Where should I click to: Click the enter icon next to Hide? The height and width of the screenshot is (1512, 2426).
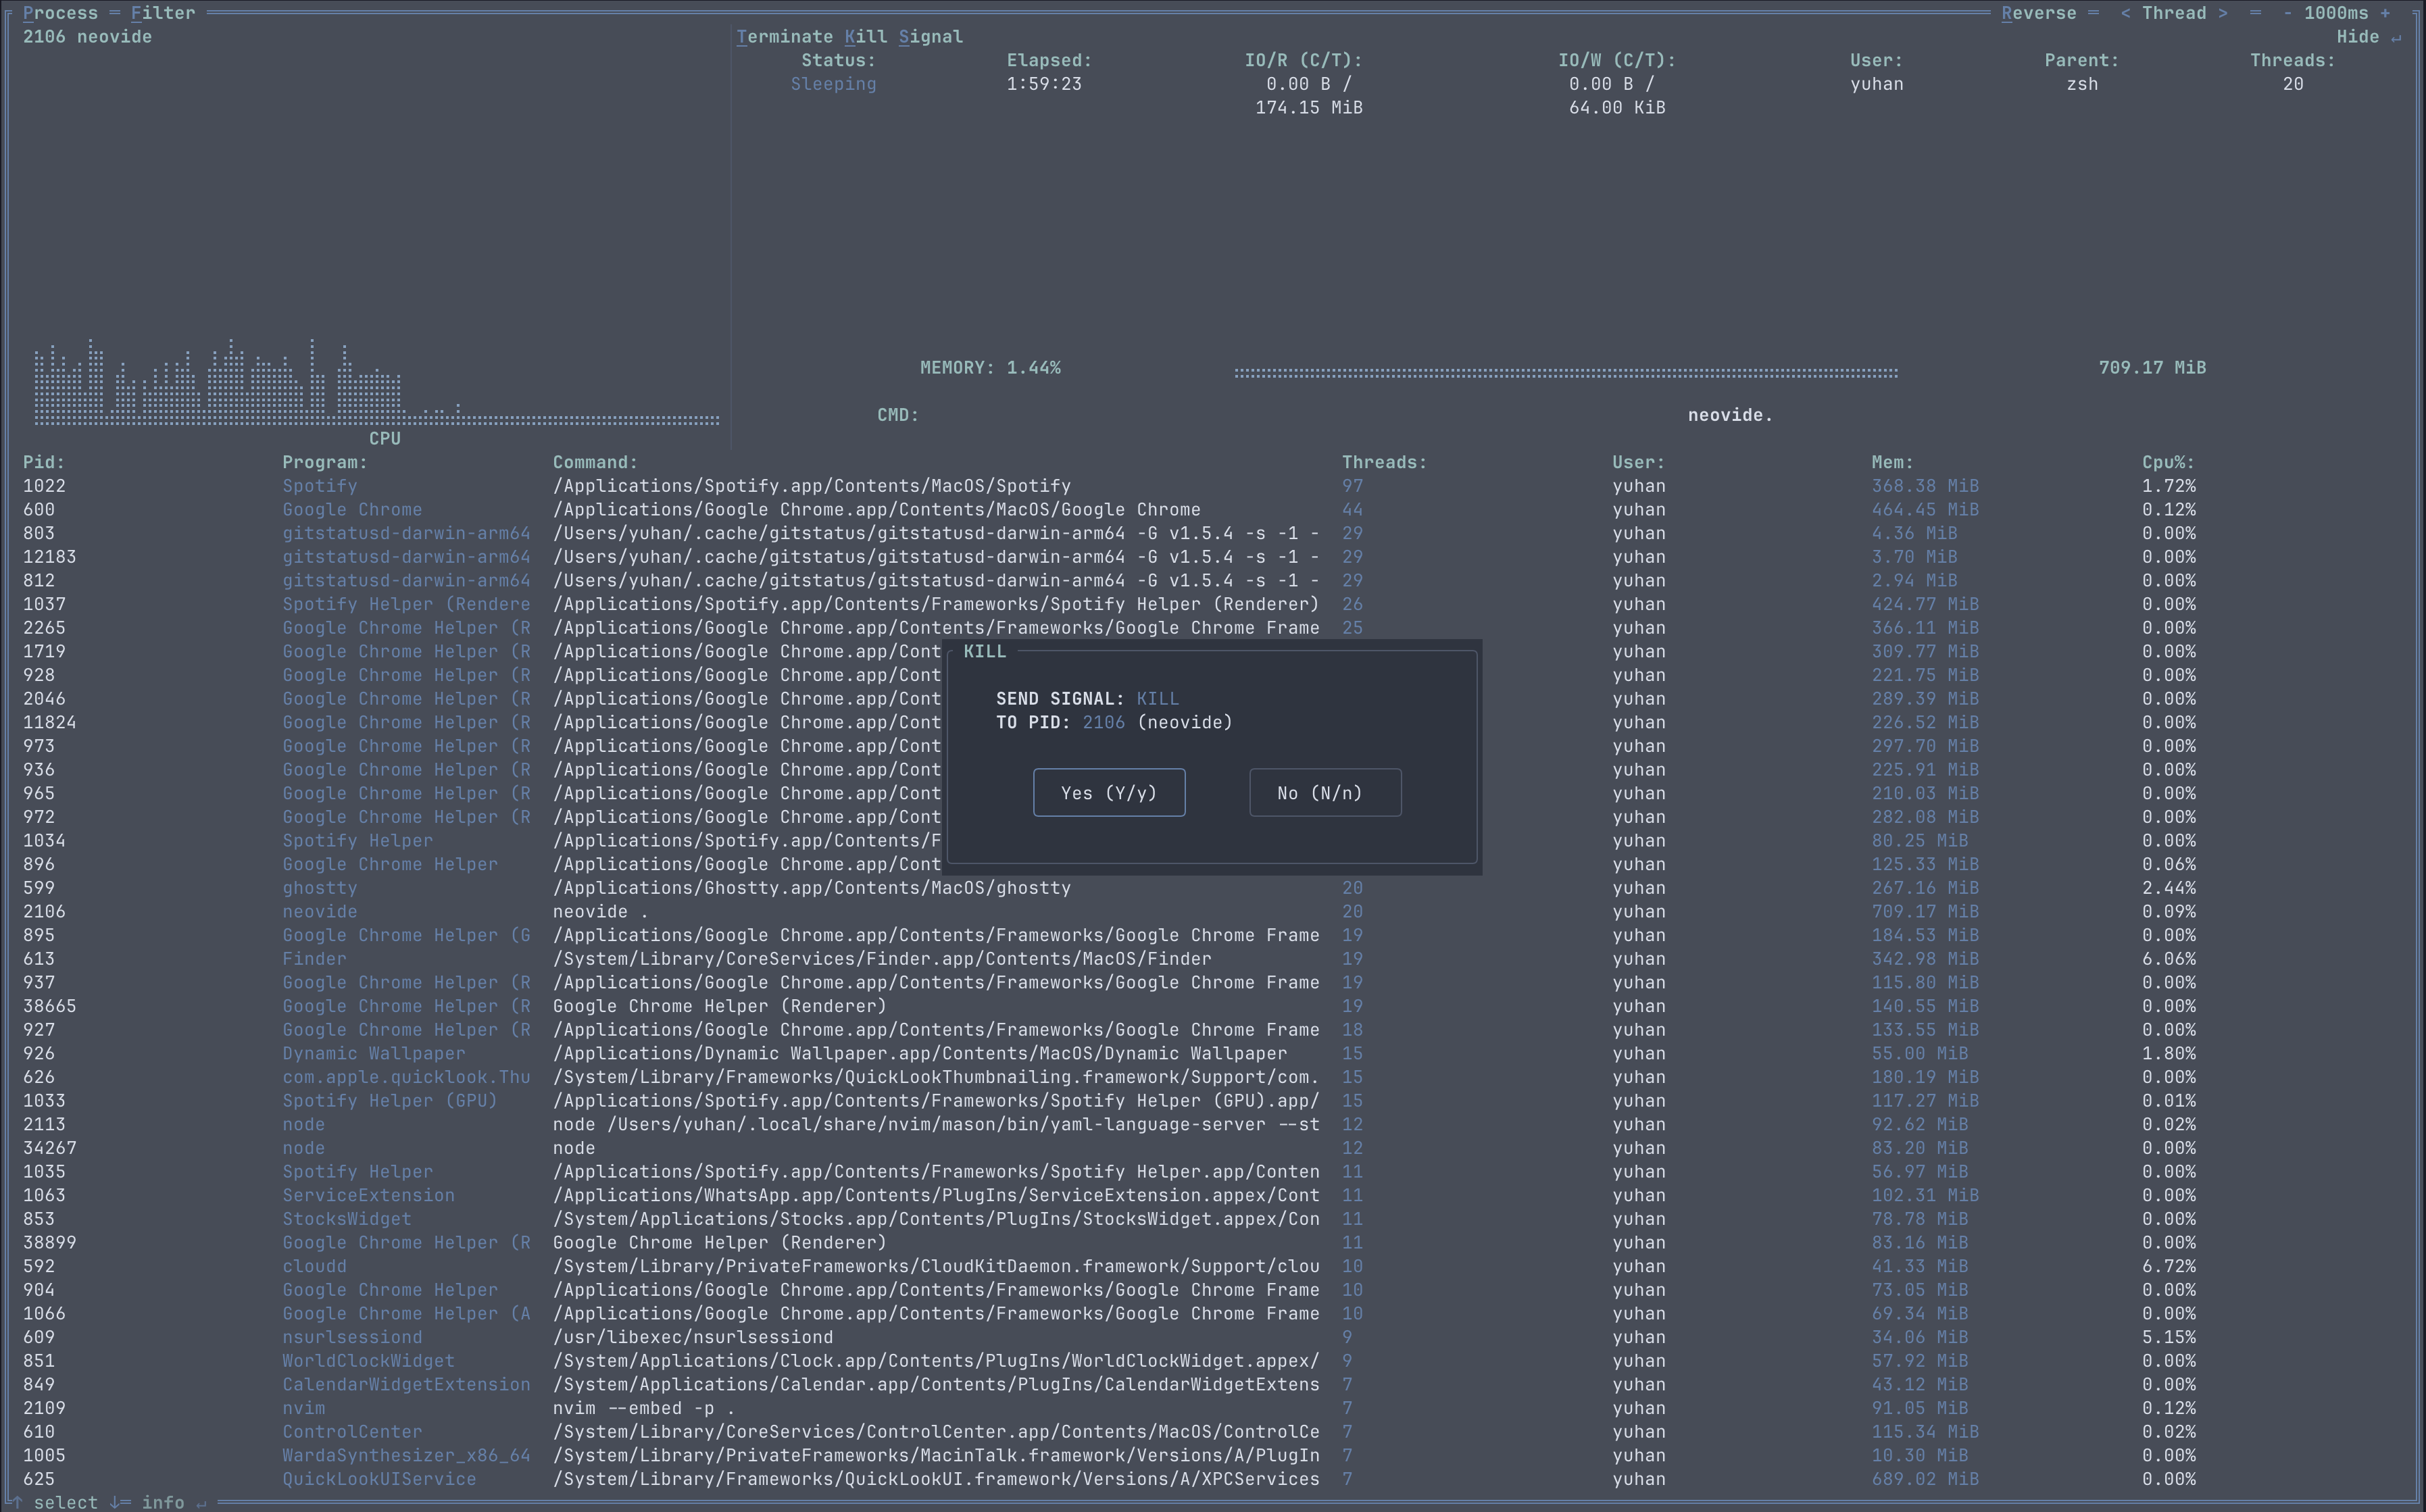pyautogui.click(x=2395, y=37)
